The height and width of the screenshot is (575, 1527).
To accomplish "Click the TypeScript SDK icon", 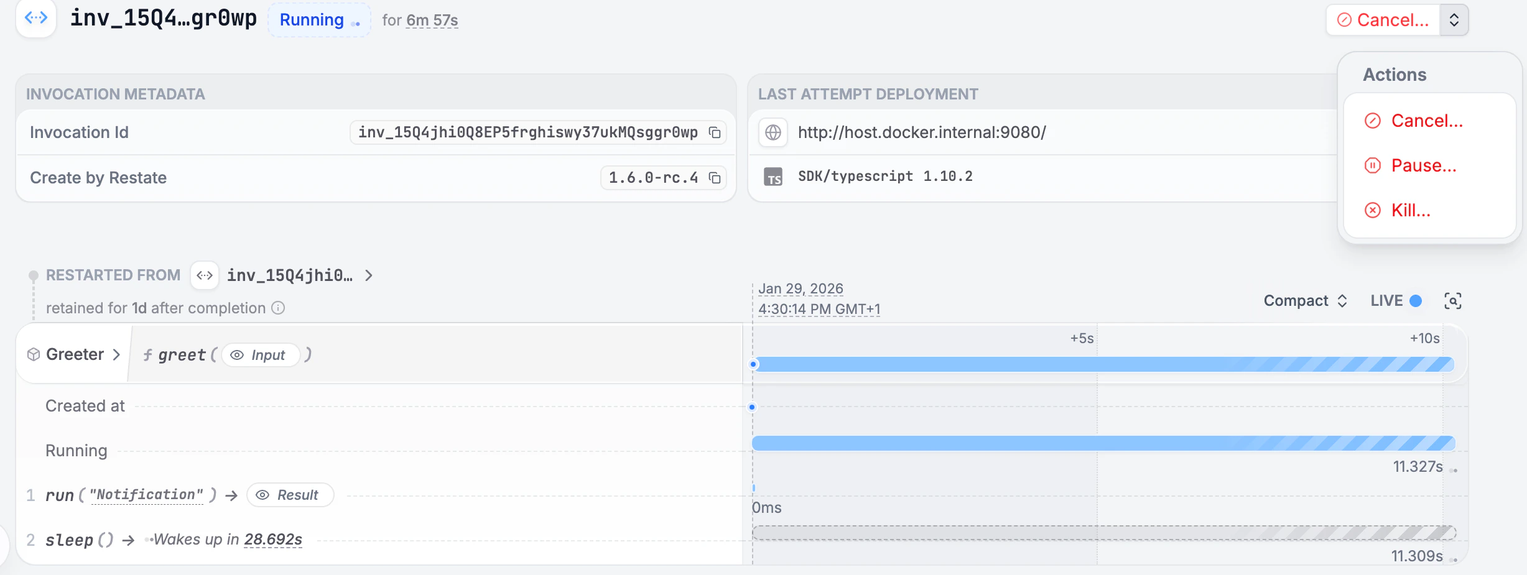I will 773,176.
